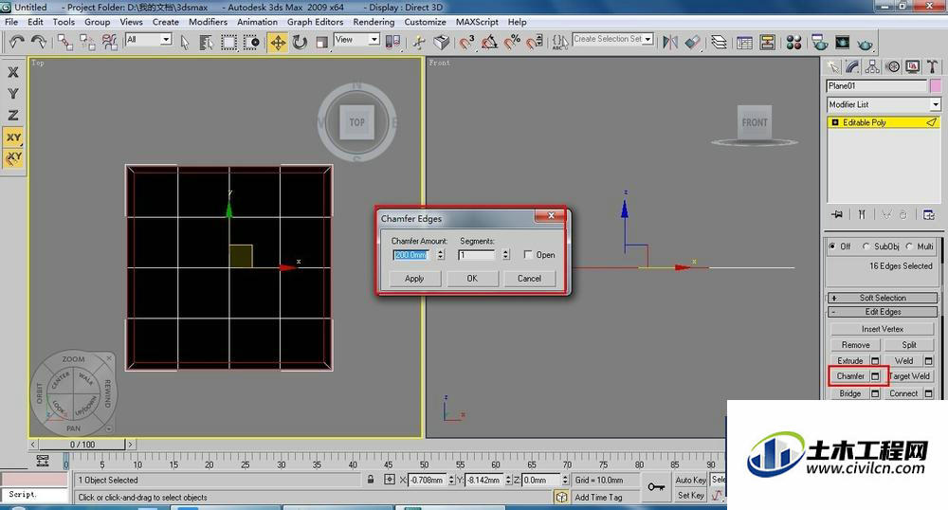
Task: Open the selection filter All dropdown
Action: point(166,39)
